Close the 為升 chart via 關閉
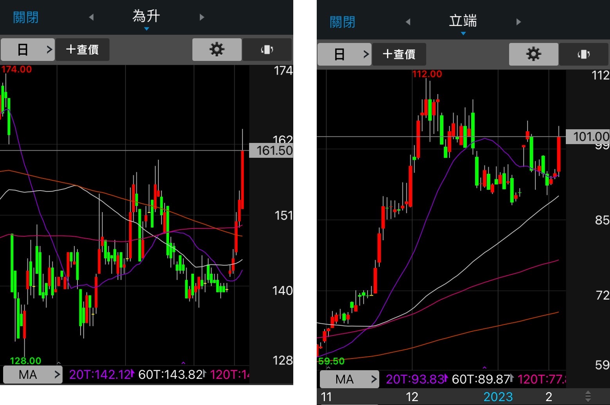The image size is (610, 405). (26, 17)
